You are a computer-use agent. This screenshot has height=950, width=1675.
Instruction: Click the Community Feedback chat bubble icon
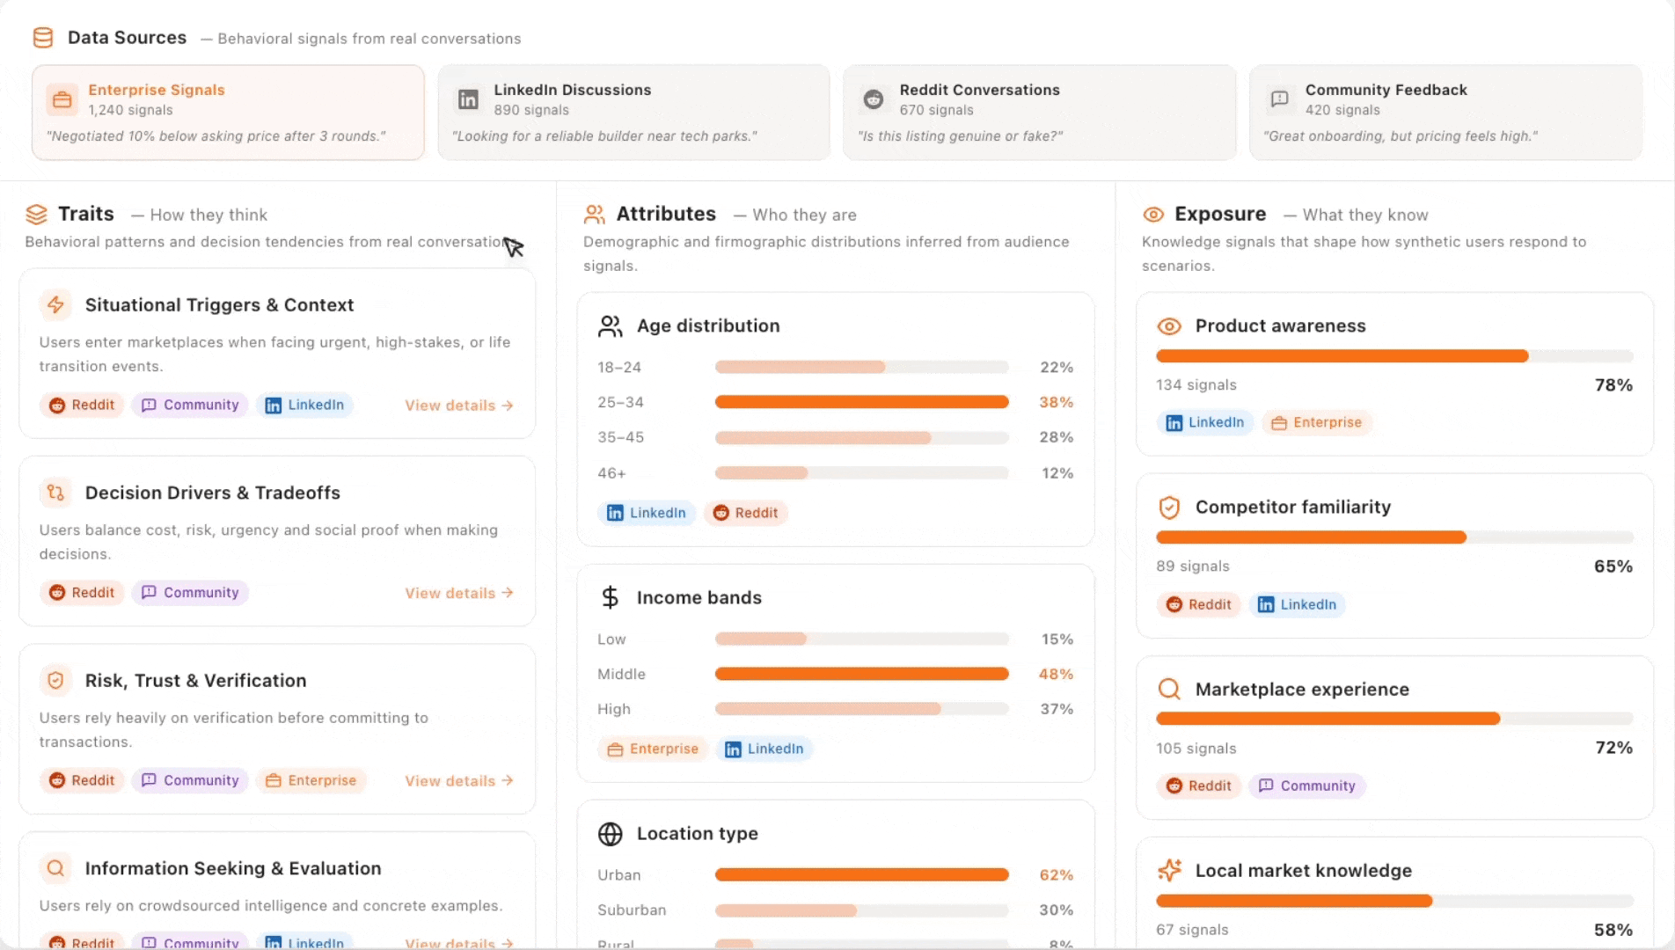coord(1278,99)
